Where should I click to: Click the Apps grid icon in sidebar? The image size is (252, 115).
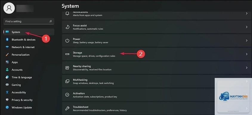(x=7, y=62)
